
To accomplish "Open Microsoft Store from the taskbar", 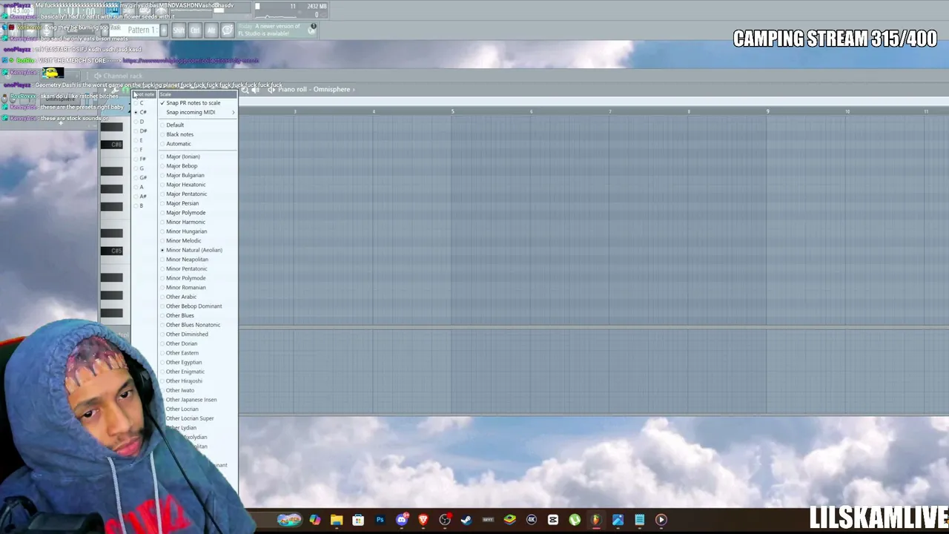I will tap(358, 520).
